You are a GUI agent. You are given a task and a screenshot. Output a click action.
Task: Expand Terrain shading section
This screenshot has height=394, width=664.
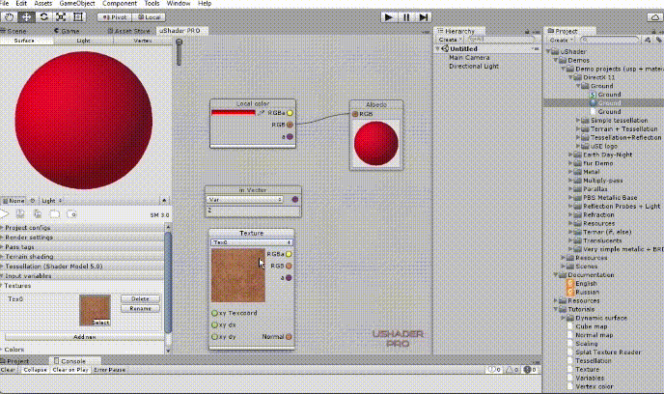tap(82, 257)
